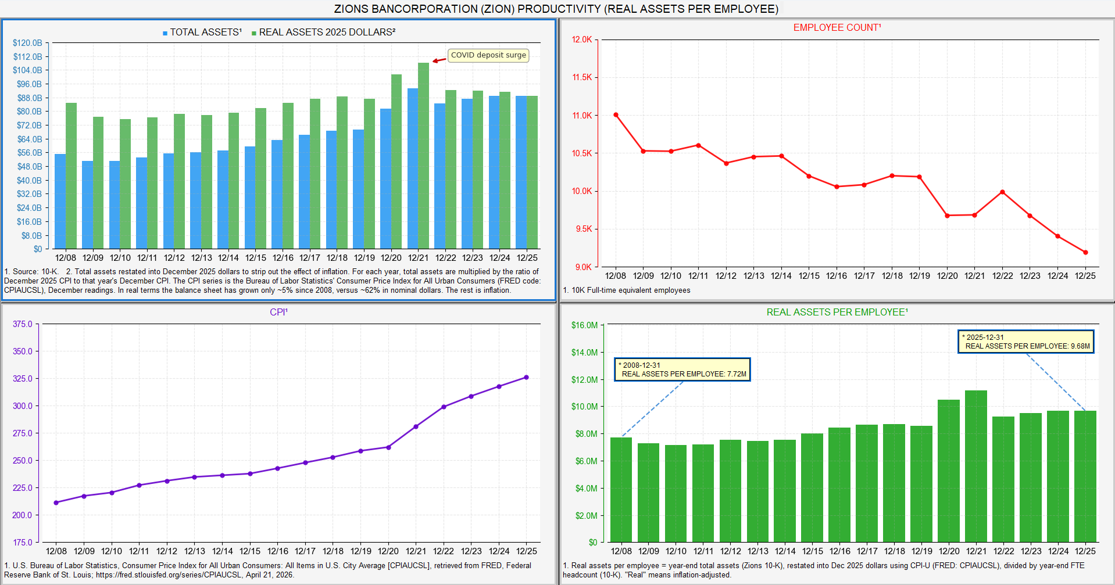Click the green REAL ASSETS 2025 DOLLARS legend swatch
Screen dimensions: 1115x585
pyautogui.click(x=254, y=33)
